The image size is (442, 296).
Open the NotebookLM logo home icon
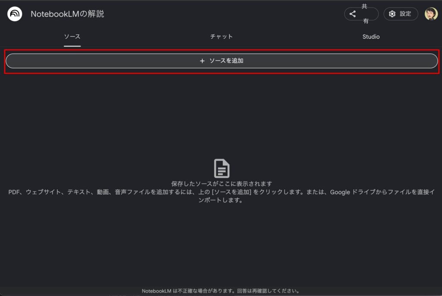[x=15, y=14]
